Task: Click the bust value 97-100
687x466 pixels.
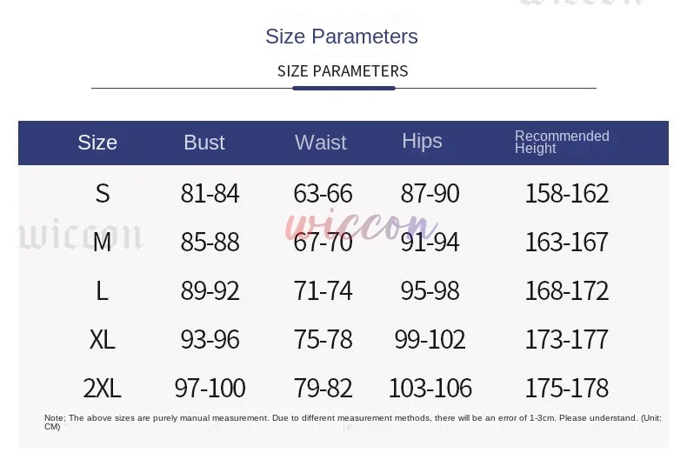Action: [210, 388]
